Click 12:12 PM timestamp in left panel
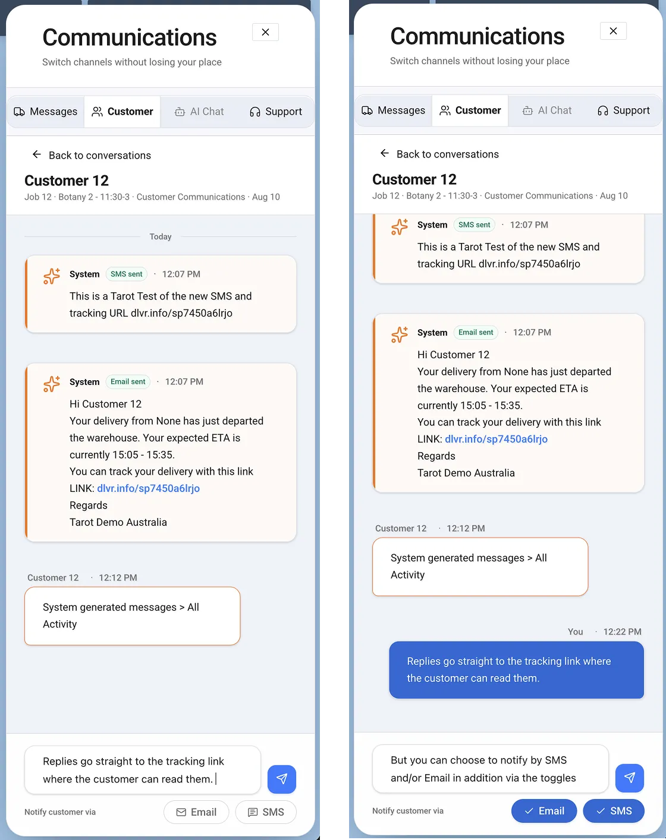Screen dimensions: 666x840 pyautogui.click(x=118, y=577)
